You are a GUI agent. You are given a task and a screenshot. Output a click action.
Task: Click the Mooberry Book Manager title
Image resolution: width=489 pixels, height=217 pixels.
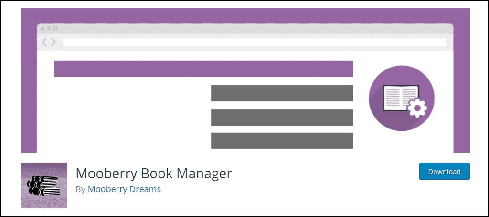click(x=154, y=174)
